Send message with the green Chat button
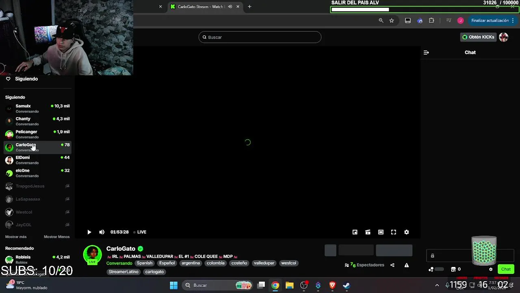 coord(506,269)
